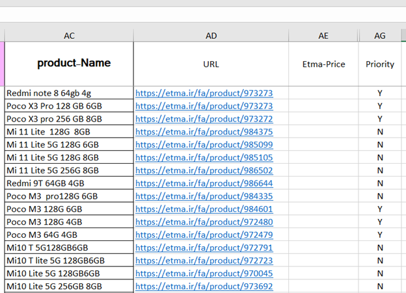
Task: Select the Etma-Price cell for Redmi 9T row
Action: click(x=323, y=183)
